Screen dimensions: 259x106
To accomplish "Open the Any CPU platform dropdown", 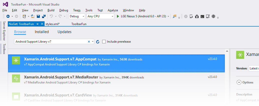I will 100,16.
